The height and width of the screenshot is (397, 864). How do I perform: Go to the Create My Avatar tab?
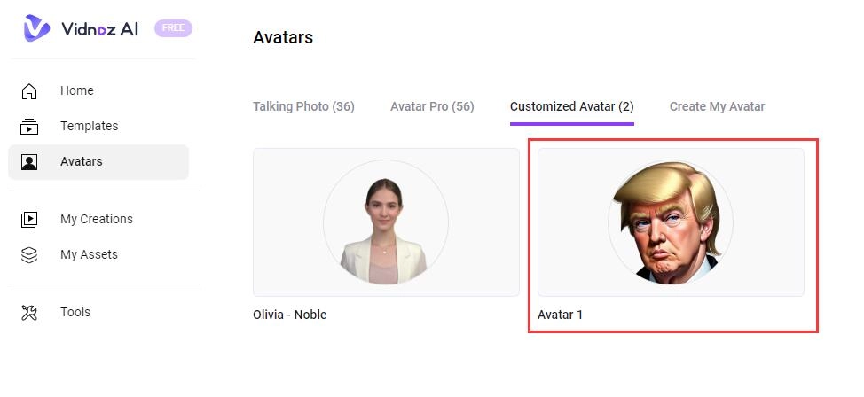coord(717,106)
